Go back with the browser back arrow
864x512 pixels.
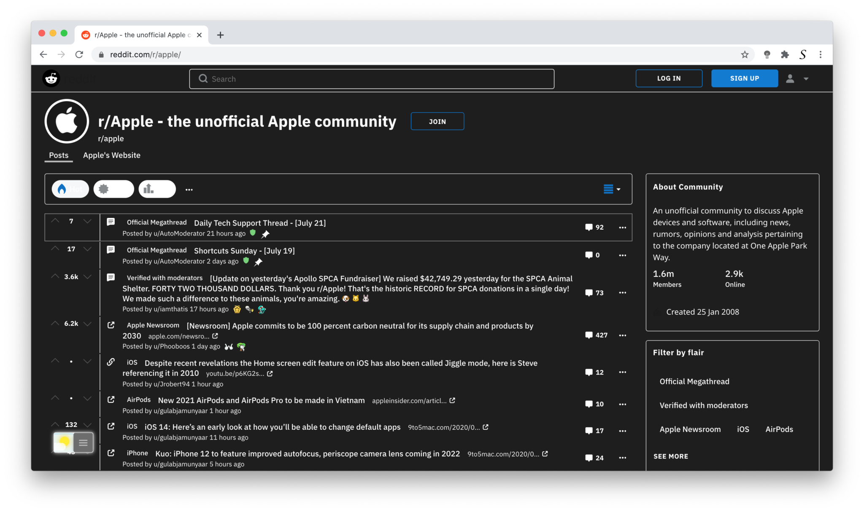pyautogui.click(x=43, y=54)
